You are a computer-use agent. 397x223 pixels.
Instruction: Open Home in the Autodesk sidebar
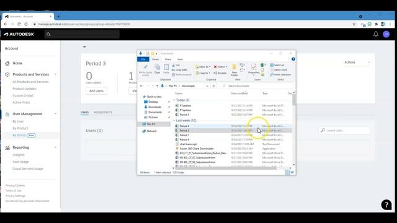17,63
